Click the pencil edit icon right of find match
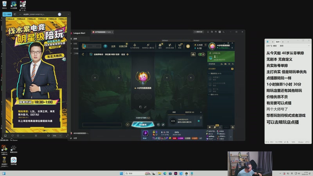 click(163, 124)
